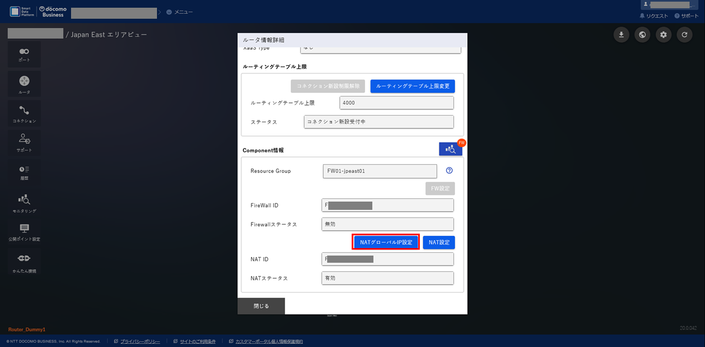This screenshot has width=705, height=347.
Task: Open the サポート sidebar icon
Action: pyautogui.click(x=24, y=142)
